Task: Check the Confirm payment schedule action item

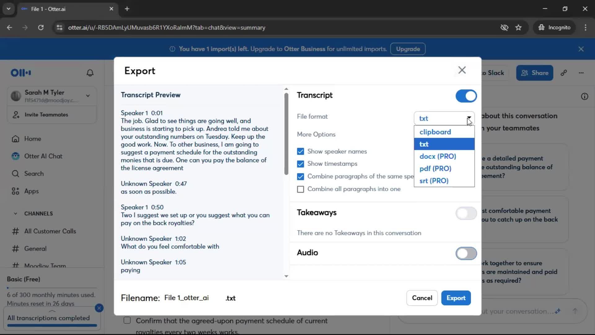Action: [127, 320]
